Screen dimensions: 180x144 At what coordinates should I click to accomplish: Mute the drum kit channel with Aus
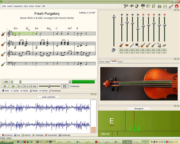pyautogui.click(x=159, y=52)
